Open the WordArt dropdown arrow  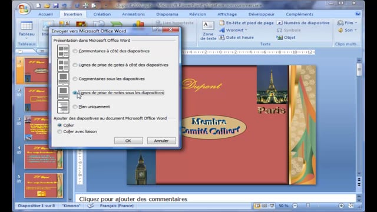[246, 30]
